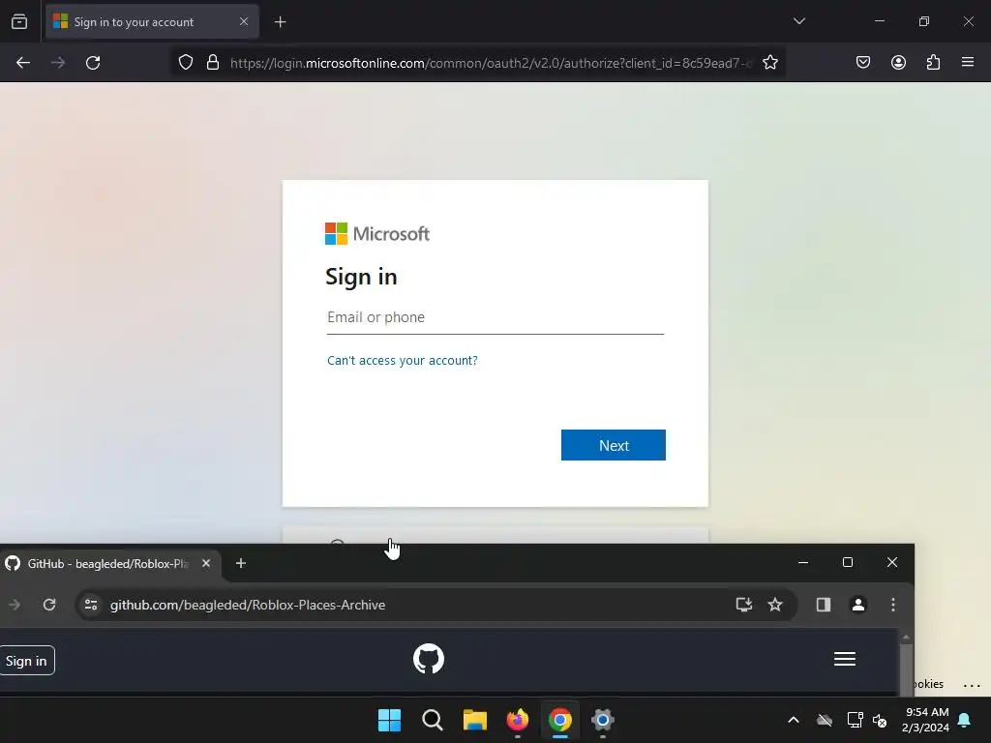Open Chrome three-dot menu
The height and width of the screenshot is (743, 991).
click(893, 605)
